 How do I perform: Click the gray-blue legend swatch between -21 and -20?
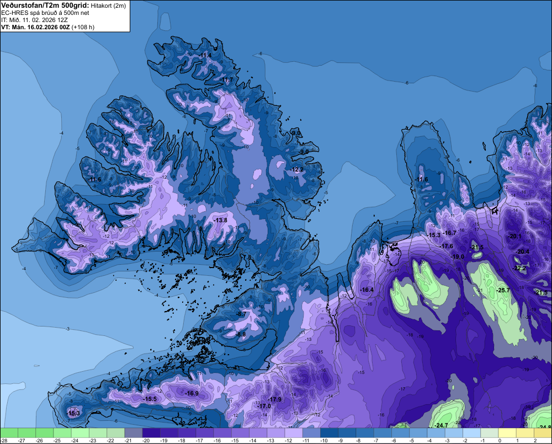click(x=134, y=432)
